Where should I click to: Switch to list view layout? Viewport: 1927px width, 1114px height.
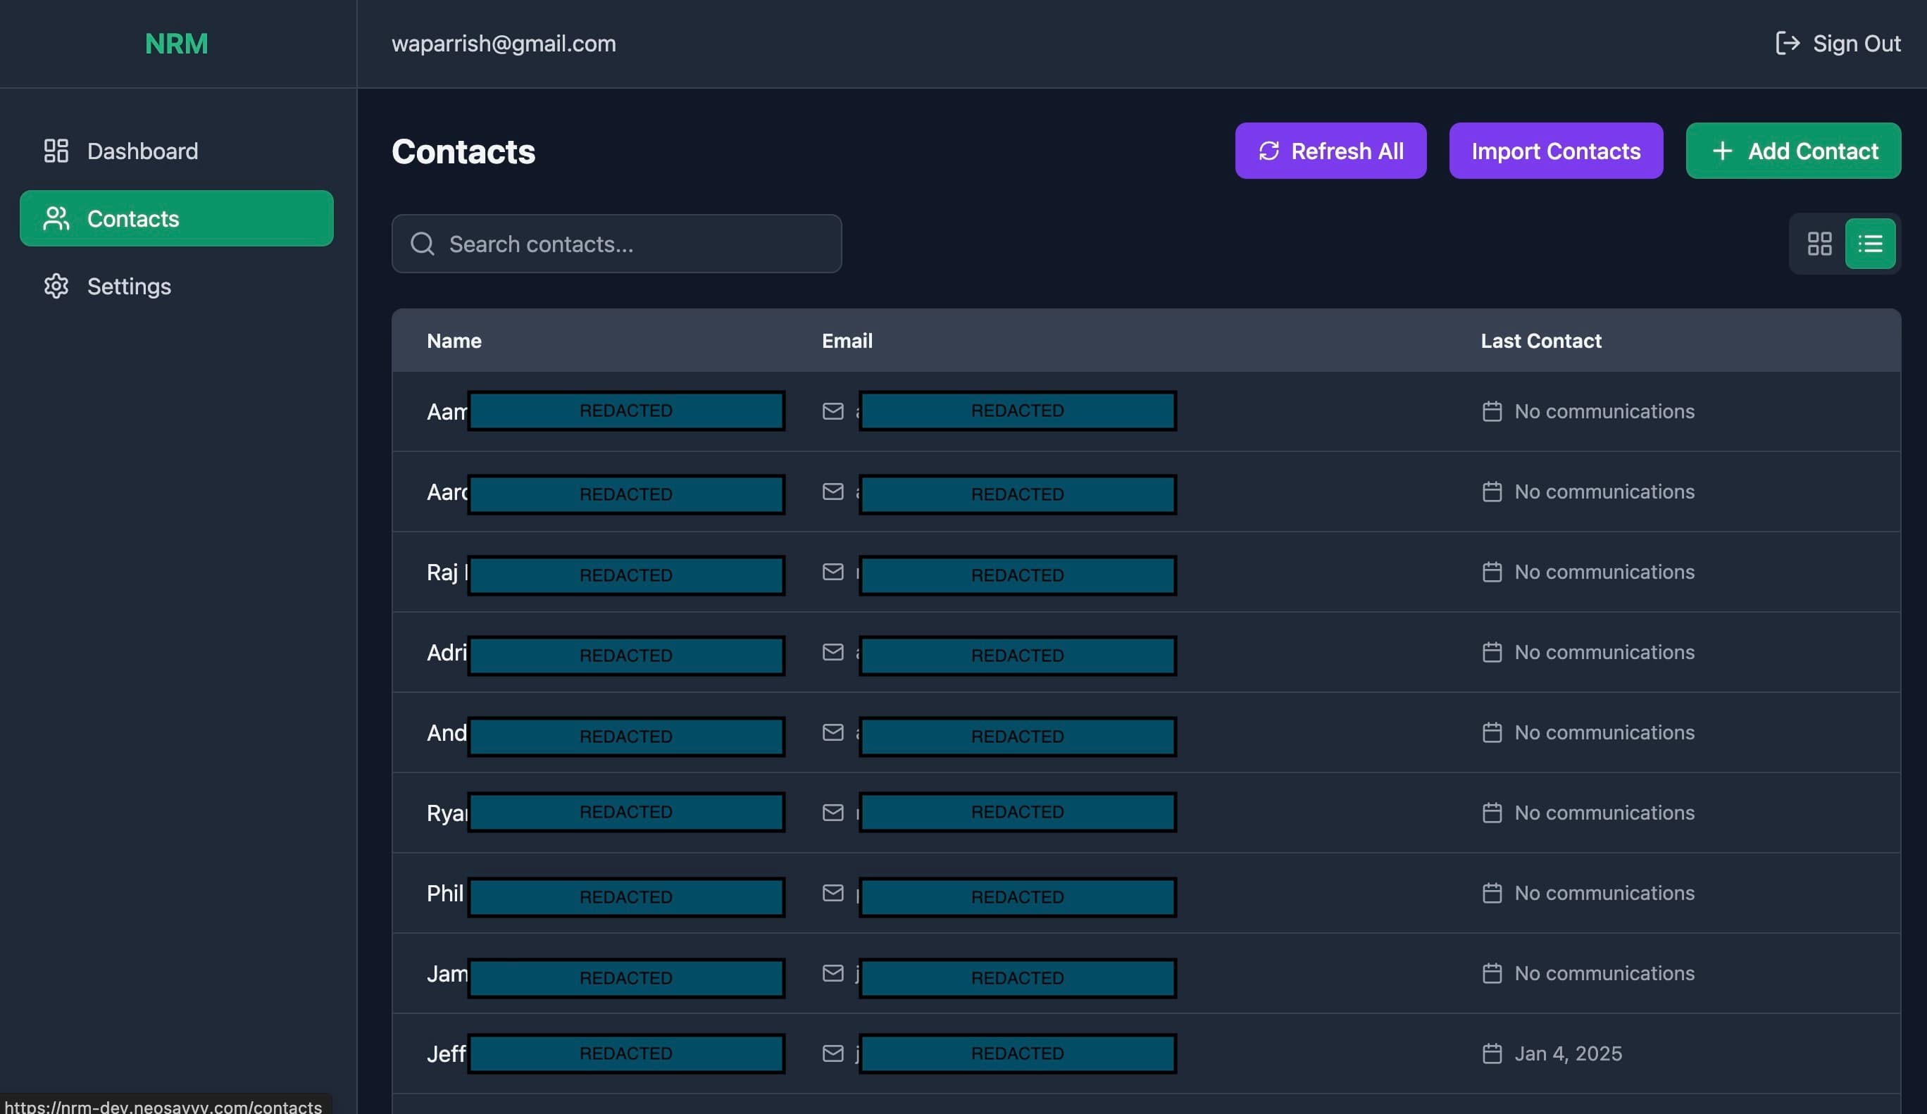1870,244
